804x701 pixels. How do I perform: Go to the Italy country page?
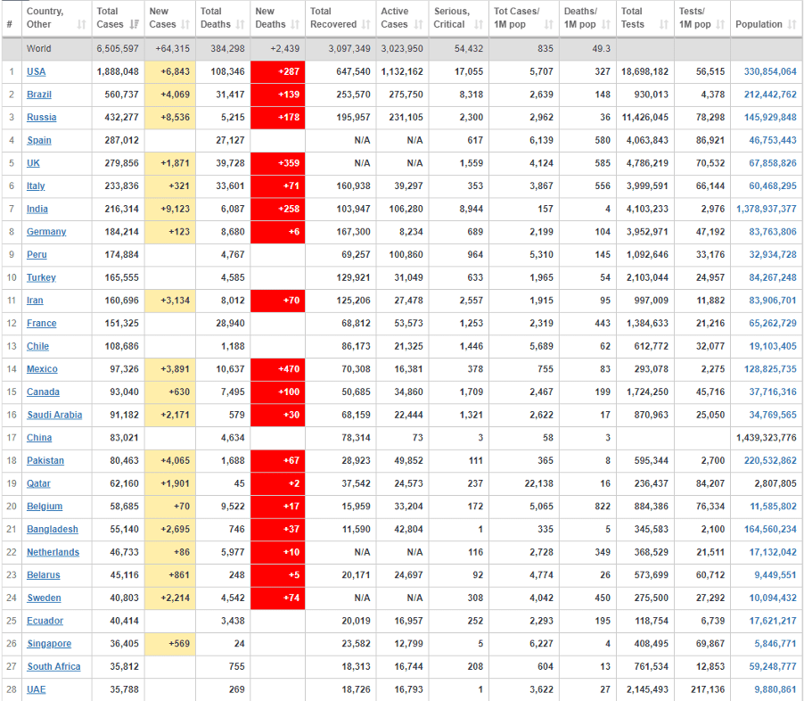(x=36, y=186)
